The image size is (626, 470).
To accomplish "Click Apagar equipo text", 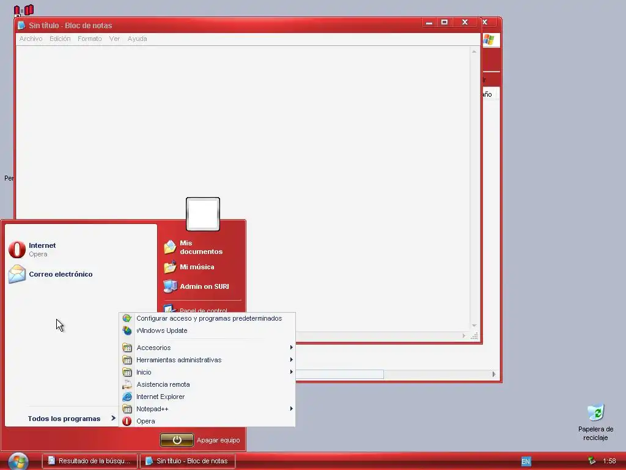I will [218, 440].
